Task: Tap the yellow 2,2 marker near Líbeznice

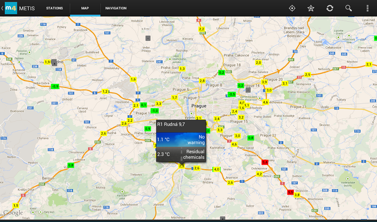Action: point(202,29)
